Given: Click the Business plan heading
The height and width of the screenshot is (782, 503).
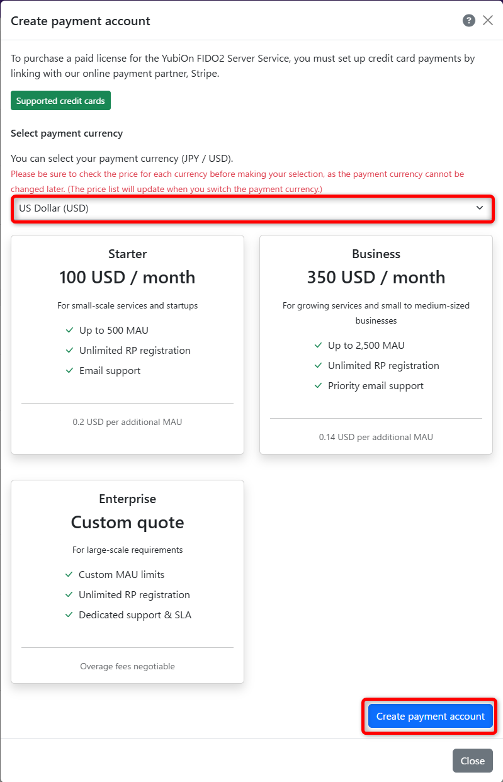Looking at the screenshot, I should click(x=376, y=254).
